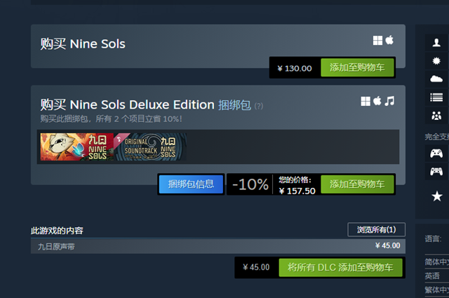Image resolution: width=449 pixels, height=298 pixels.
Task: Click the Original Soundtrack thumbnail in bundle
Action: pyautogui.click(x=149, y=147)
